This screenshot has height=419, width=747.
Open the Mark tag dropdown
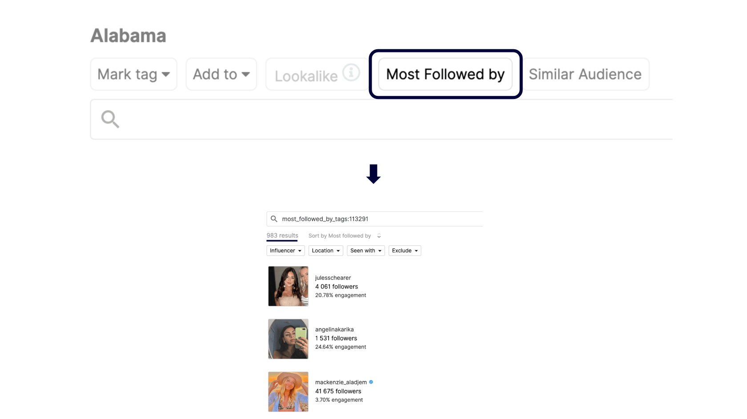click(134, 74)
